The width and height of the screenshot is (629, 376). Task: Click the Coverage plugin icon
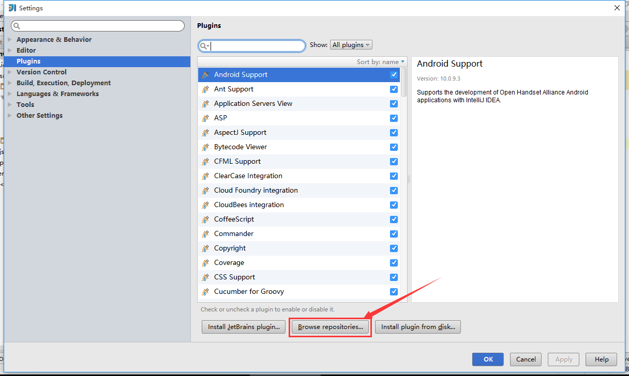(205, 263)
